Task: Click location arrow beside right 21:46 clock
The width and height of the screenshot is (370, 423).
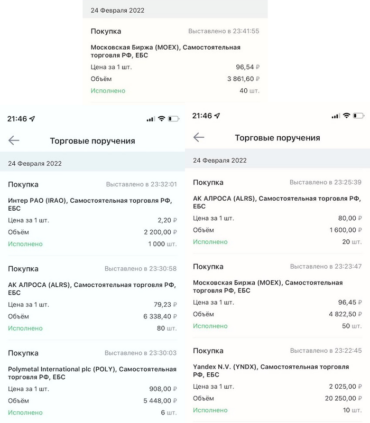Action: coord(217,116)
